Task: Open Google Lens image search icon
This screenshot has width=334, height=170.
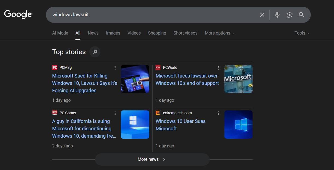Action: point(289,15)
